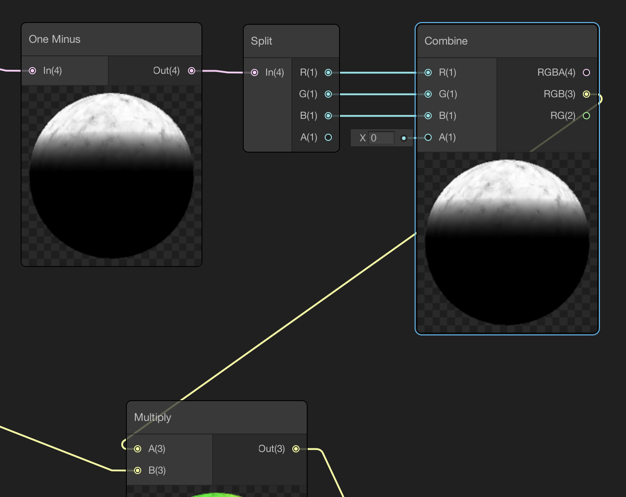Click the A(1) input port on the Combine node
The image size is (626, 497).
[428, 137]
